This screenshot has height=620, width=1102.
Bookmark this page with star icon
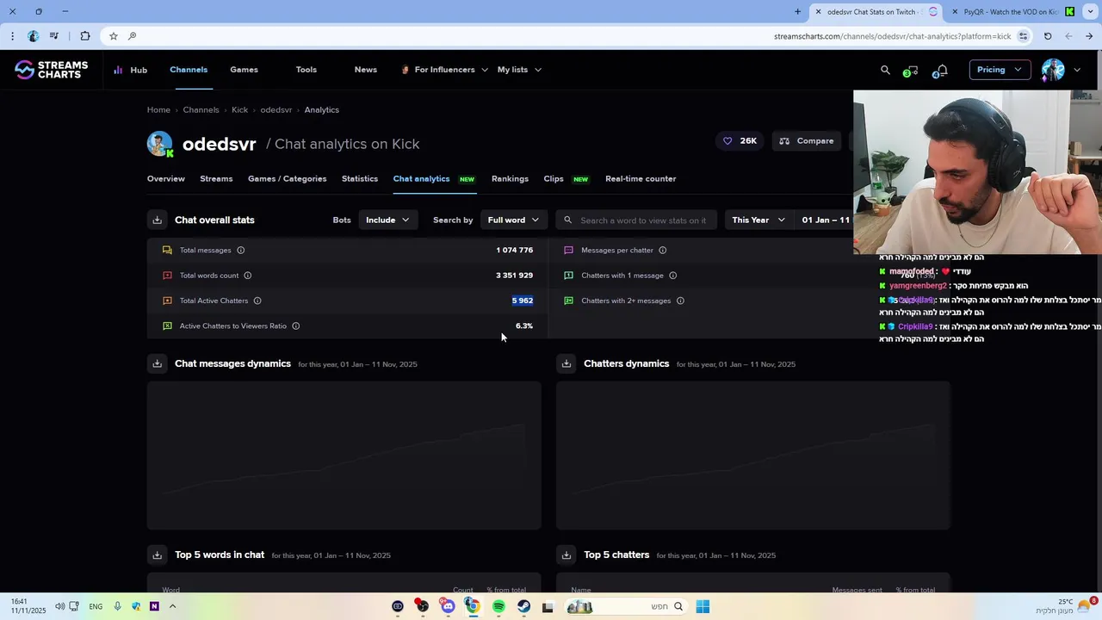tap(113, 36)
